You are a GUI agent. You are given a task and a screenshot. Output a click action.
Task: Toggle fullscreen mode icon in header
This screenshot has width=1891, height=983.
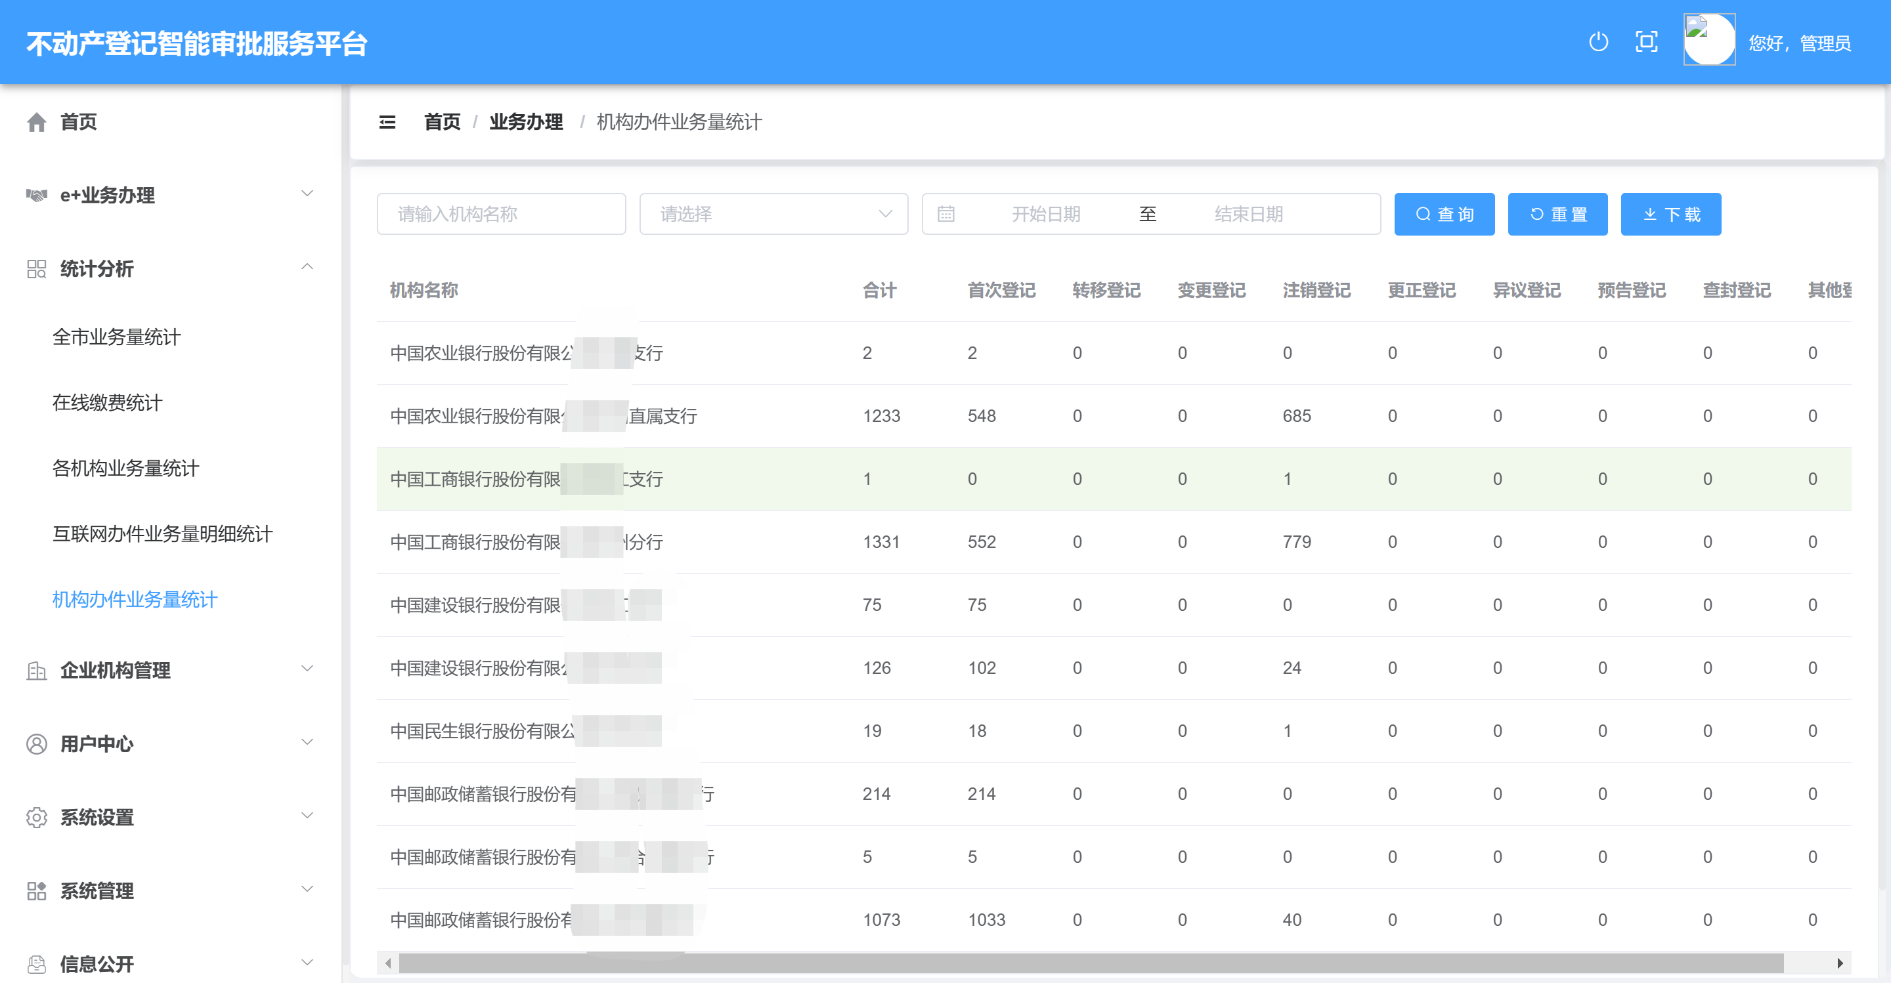[x=1647, y=42]
